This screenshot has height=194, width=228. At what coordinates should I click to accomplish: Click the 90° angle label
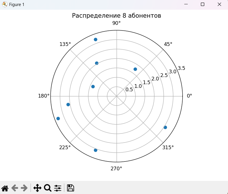point(117,23)
